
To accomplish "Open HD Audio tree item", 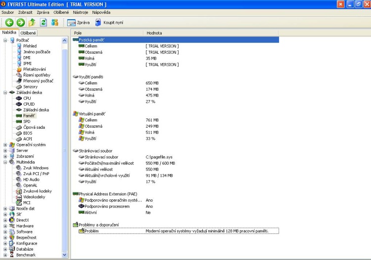I will coord(31,180).
